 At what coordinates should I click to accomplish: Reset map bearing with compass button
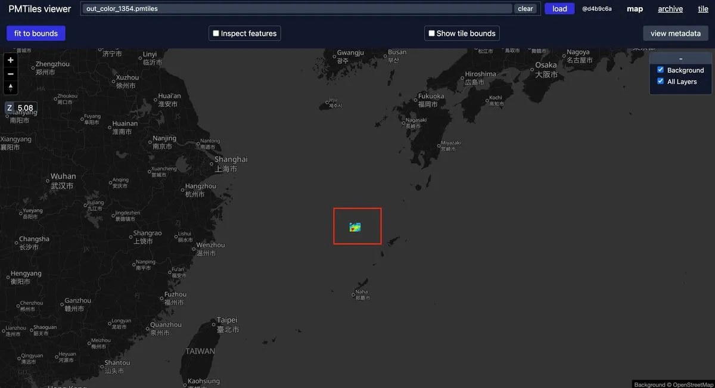coord(11,88)
